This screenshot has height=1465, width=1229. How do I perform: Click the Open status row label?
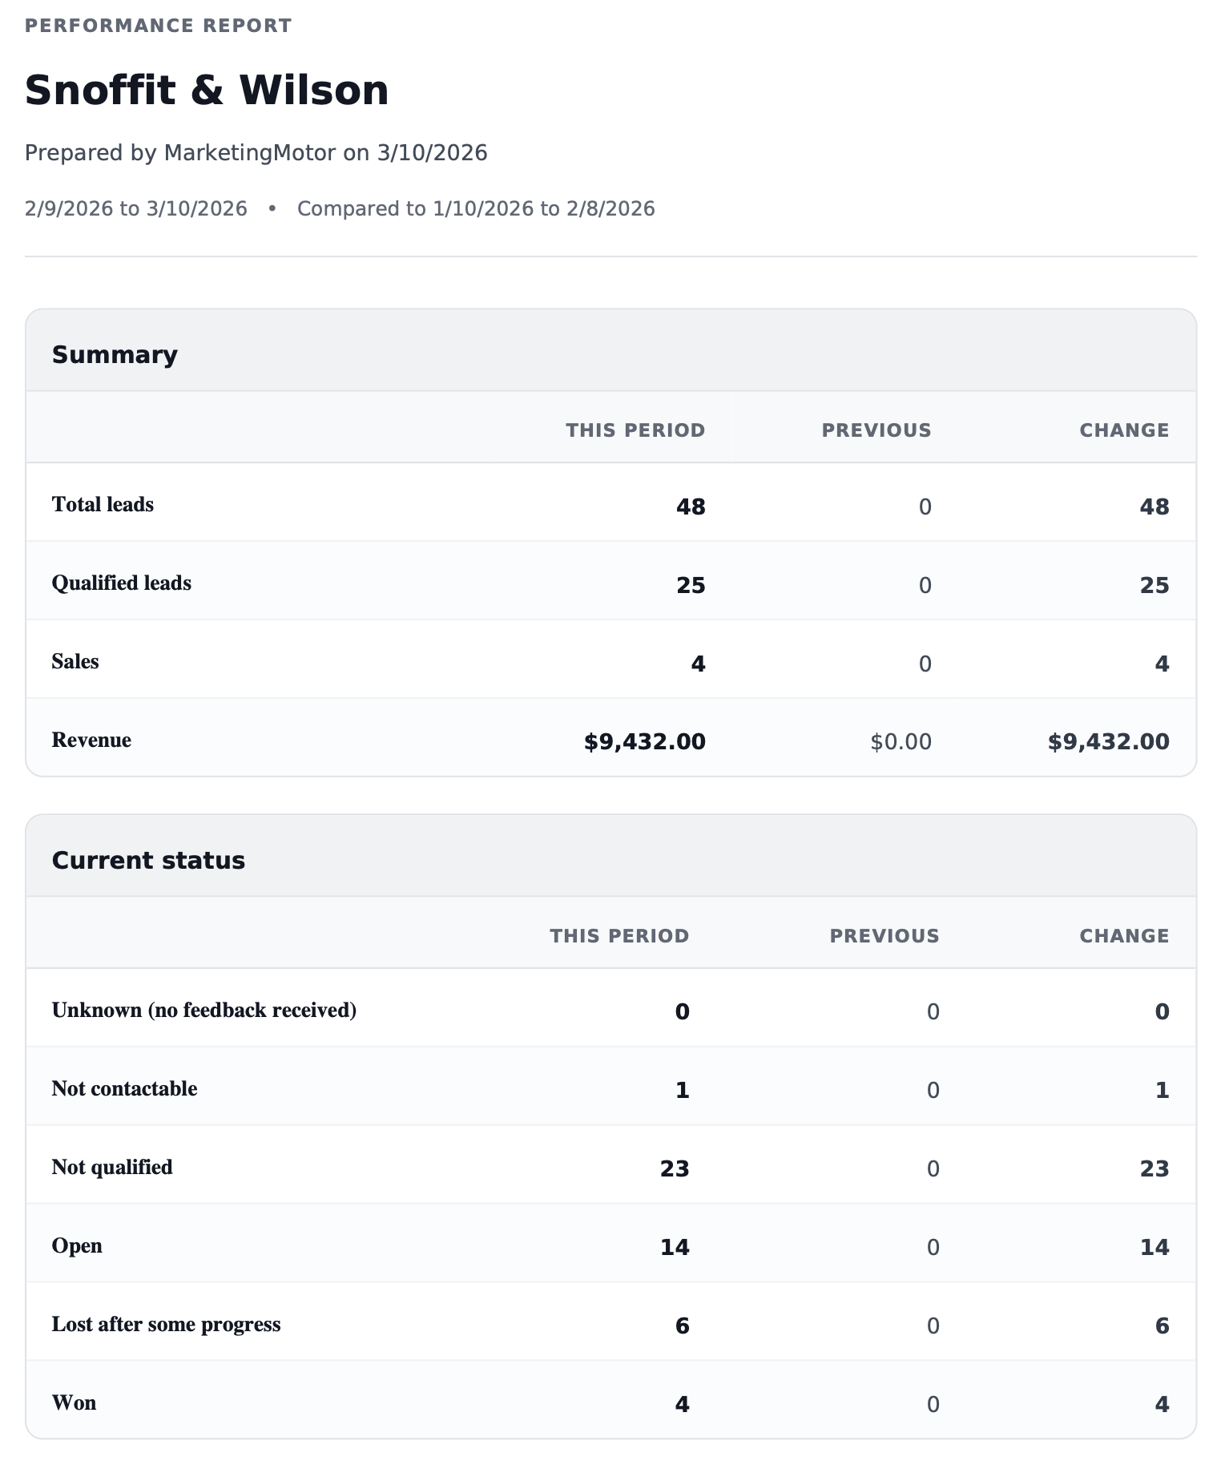pyautogui.click(x=77, y=1245)
